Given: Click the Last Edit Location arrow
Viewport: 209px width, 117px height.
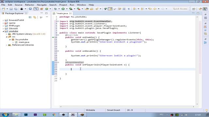Looking at the screenshot, I should (x=150, y=9).
